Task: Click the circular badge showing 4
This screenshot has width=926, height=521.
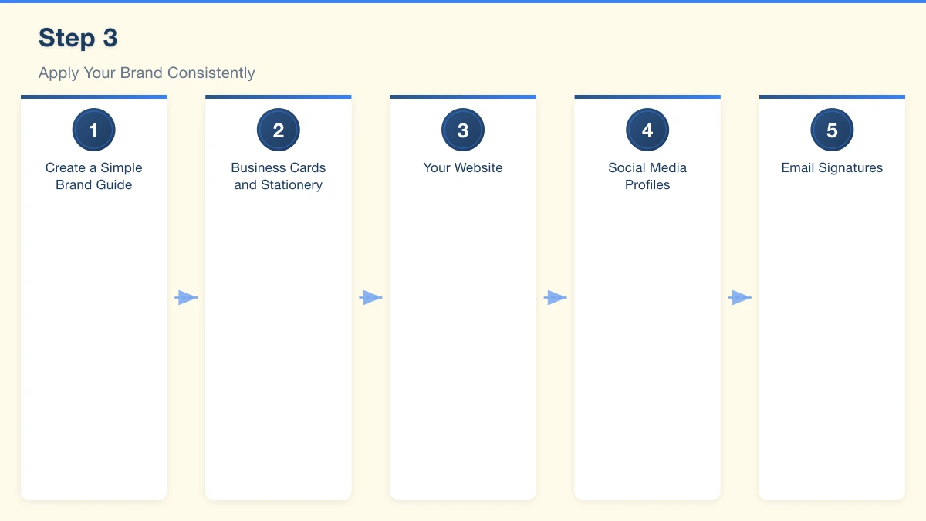Action: (x=647, y=130)
